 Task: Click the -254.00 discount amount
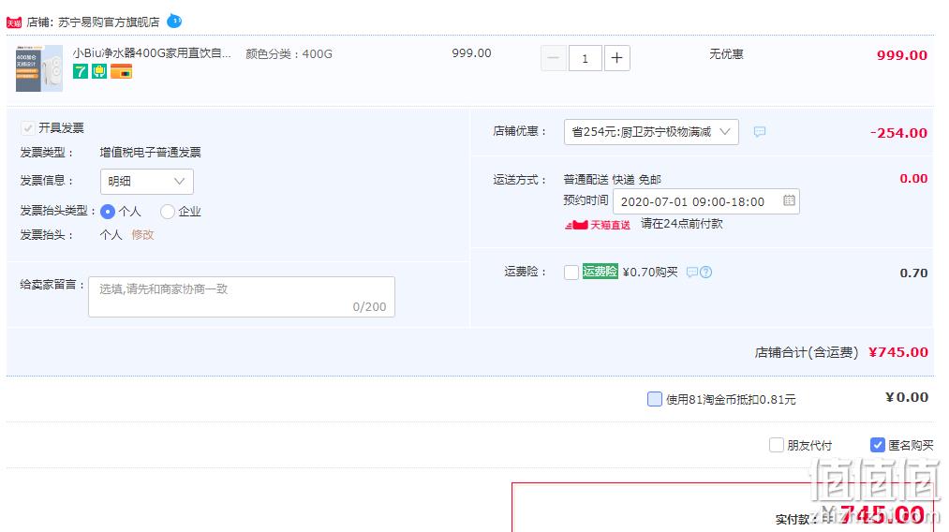(x=898, y=133)
